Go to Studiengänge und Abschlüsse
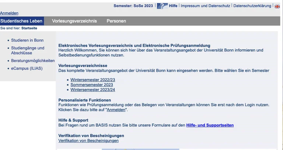Image resolution: width=283 pixels, height=150 pixels. [x=28, y=50]
